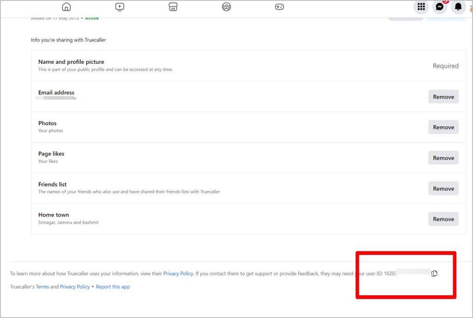This screenshot has width=473, height=318.
Task: Click the Your likes description
Action: tap(48, 161)
